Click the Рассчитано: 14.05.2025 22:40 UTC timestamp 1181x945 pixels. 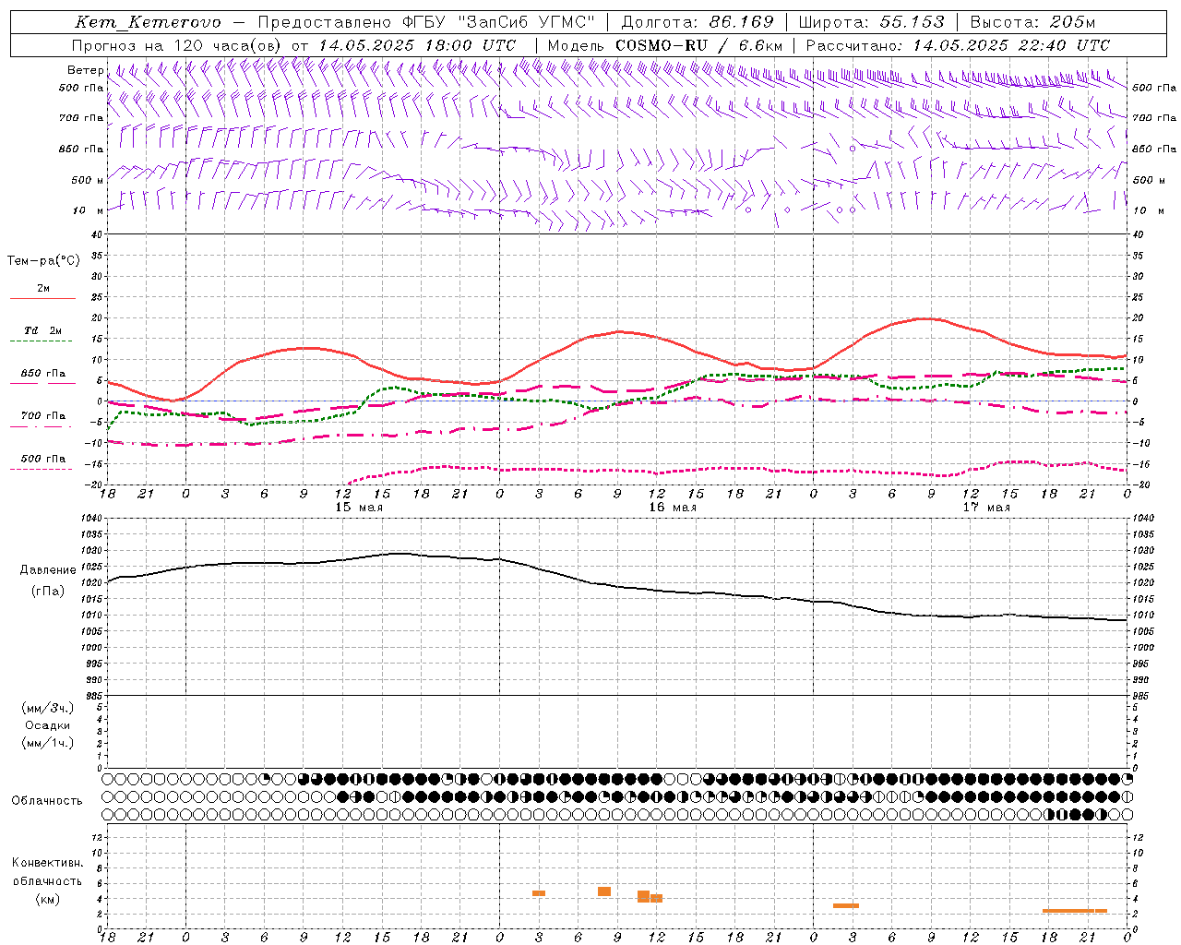958,45
